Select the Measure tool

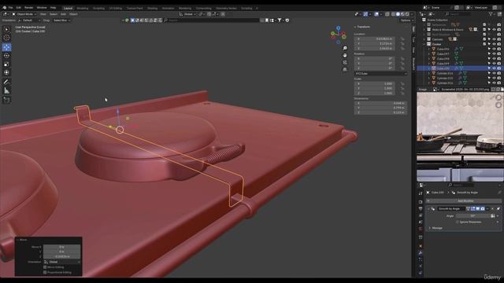[6, 91]
